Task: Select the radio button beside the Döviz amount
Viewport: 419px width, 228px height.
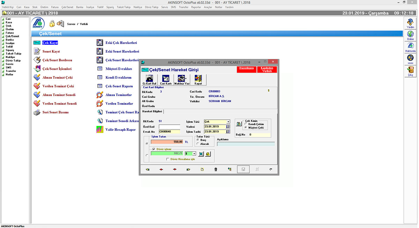Action: 146,155
